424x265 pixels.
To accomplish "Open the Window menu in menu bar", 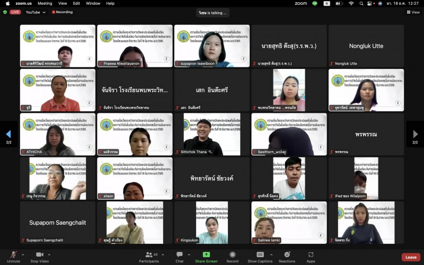I will pyautogui.click(x=93, y=3).
